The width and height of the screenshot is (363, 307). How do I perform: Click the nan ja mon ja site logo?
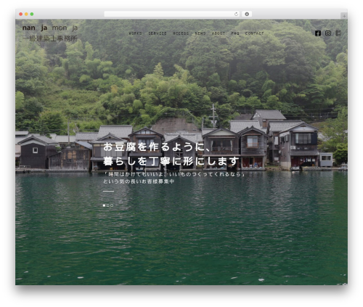point(50,28)
